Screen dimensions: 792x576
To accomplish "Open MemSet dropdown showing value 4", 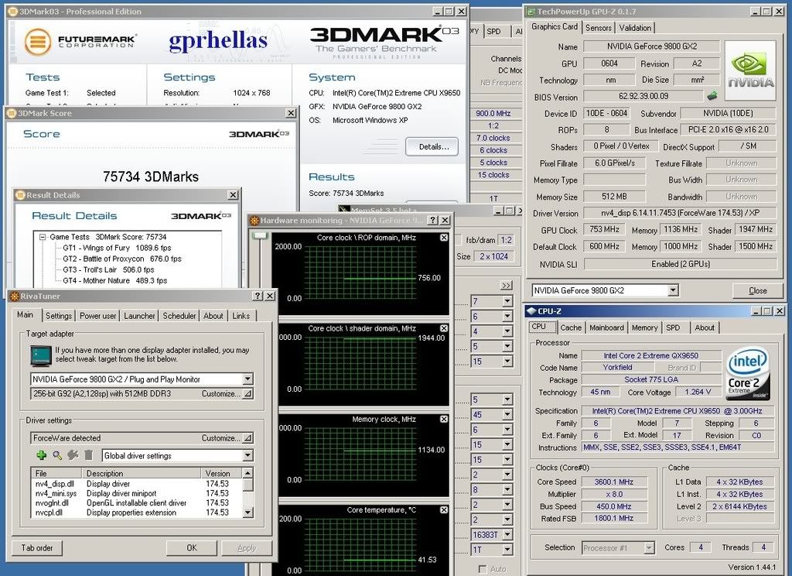I will (x=507, y=331).
